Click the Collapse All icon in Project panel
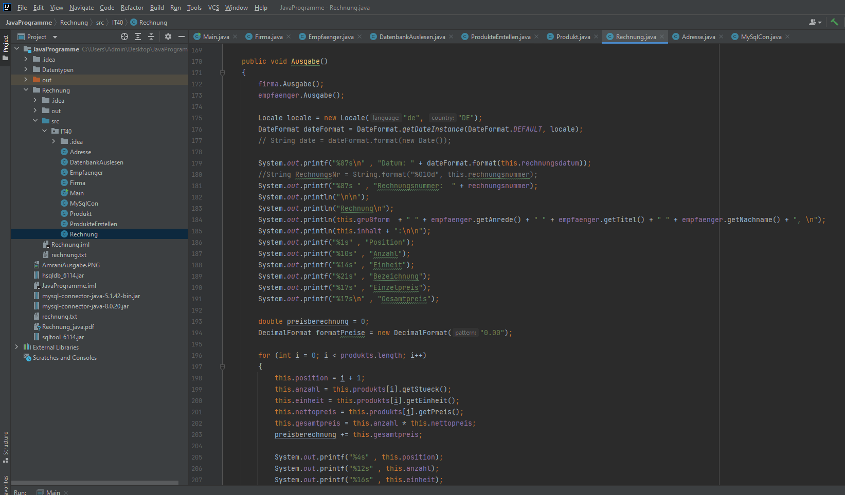This screenshot has width=845, height=495. [151, 36]
